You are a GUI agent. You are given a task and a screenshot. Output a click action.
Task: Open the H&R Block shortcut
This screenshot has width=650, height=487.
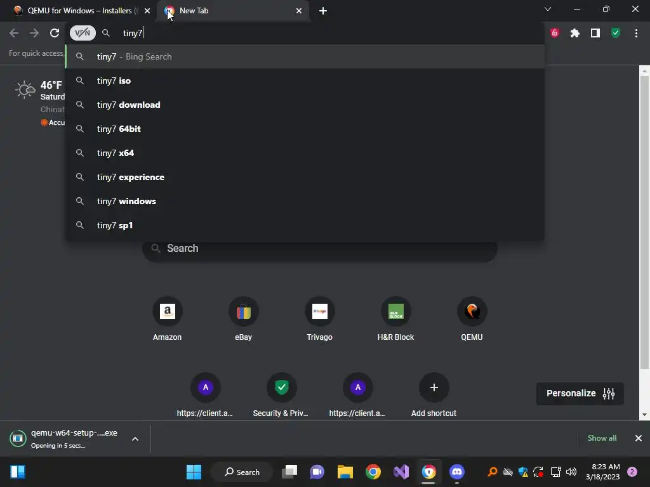(395, 319)
